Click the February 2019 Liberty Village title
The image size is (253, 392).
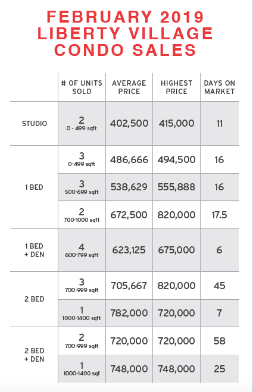125,33
